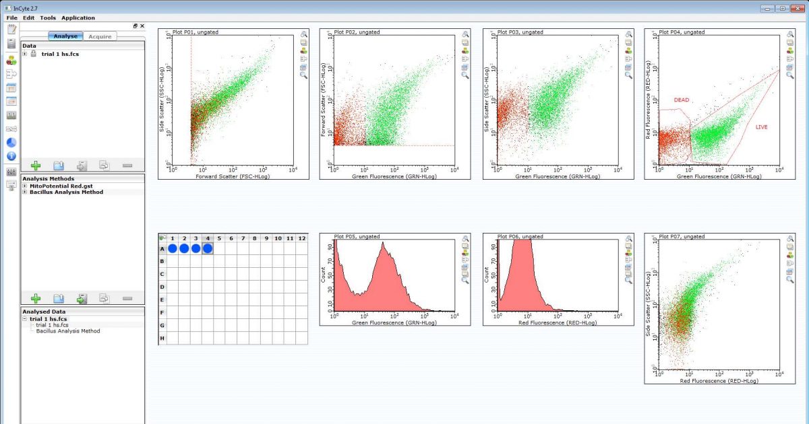This screenshot has height=424, width=809.
Task: Deselect well A4 in the plate map
Action: coord(207,248)
